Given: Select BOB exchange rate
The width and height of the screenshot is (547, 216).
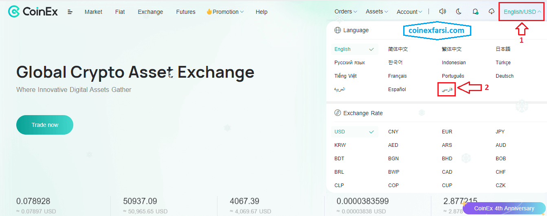Looking at the screenshot, I should click(x=501, y=159).
